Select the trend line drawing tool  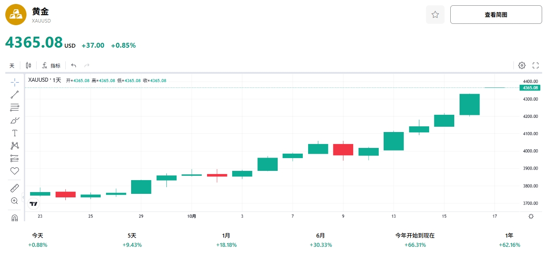tap(15, 94)
